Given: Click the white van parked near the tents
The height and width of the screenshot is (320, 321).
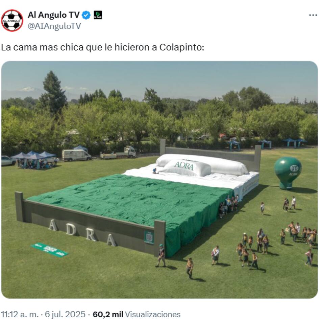Looking at the screenshot, I should click(76, 155).
